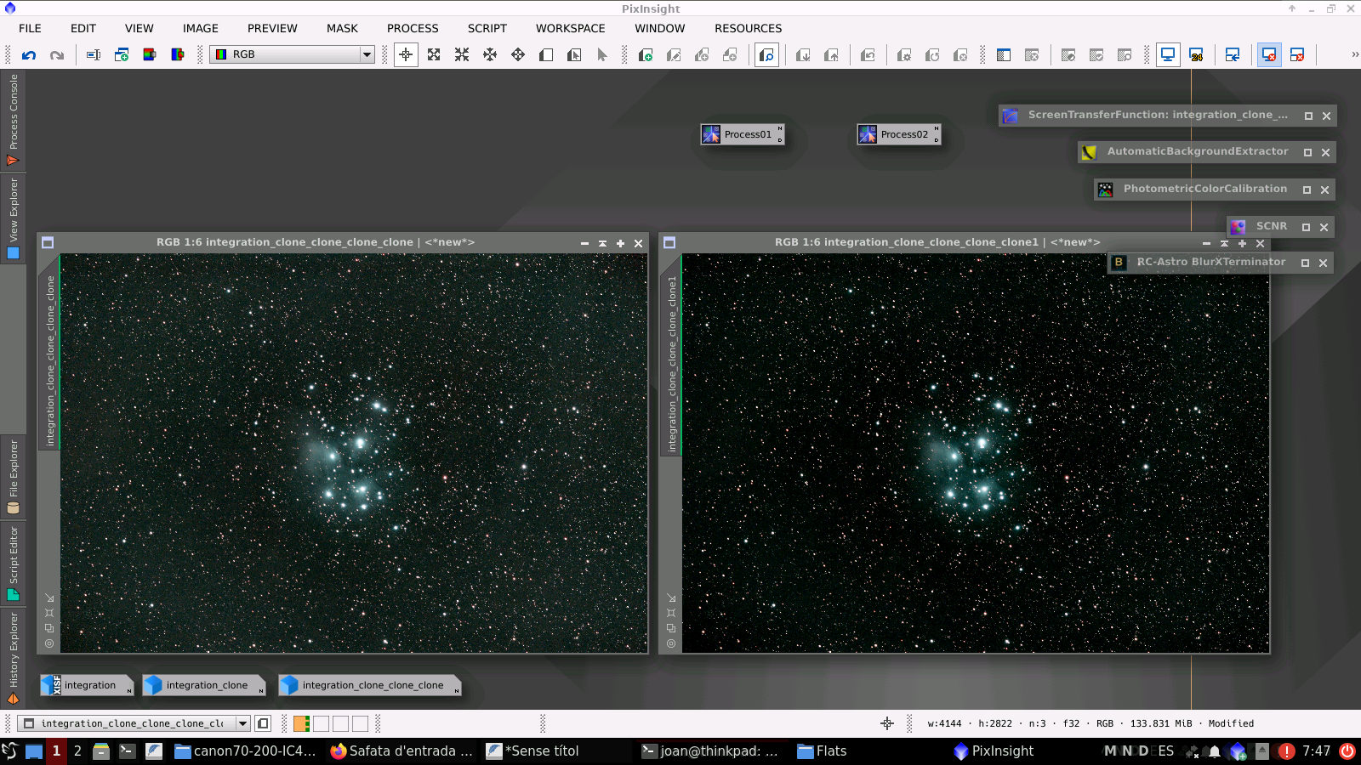Image resolution: width=1361 pixels, height=765 pixels.
Task: Open the PROCESS menu
Action: 413,28
